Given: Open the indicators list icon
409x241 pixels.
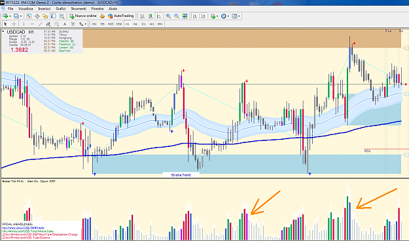Looking at the screenshot, I should tap(213, 16).
